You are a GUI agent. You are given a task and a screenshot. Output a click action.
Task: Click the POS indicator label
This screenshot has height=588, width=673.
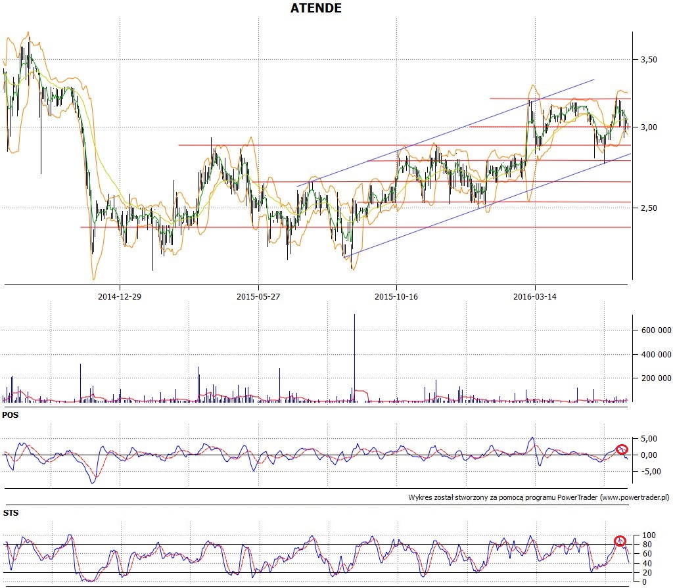tap(11, 415)
